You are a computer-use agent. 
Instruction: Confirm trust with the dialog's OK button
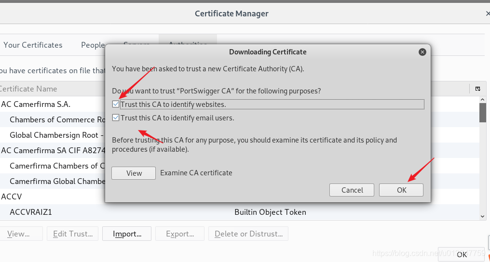401,190
